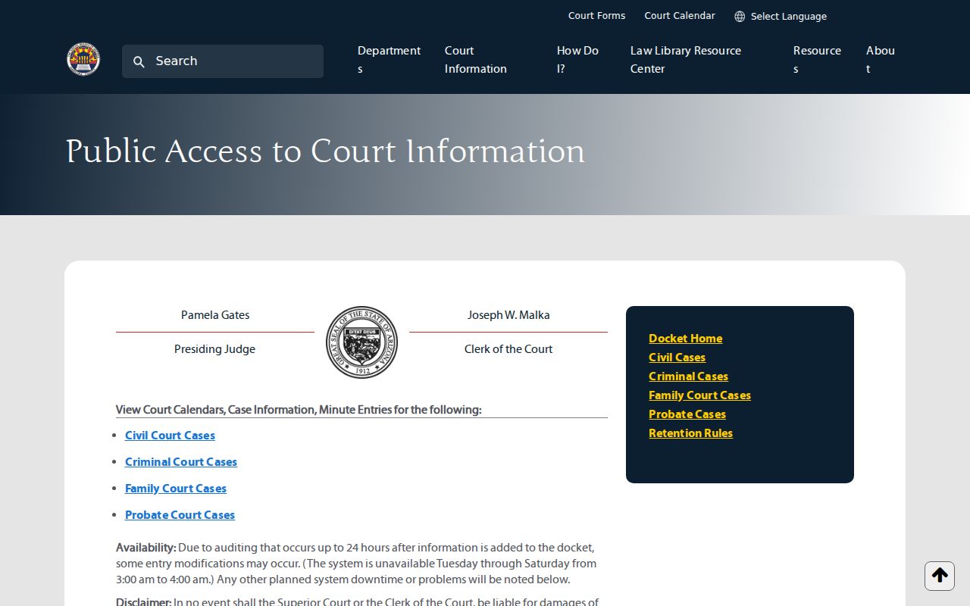The height and width of the screenshot is (606, 970).
Task: Click the scroll-to-top arrow button
Action: click(x=940, y=576)
